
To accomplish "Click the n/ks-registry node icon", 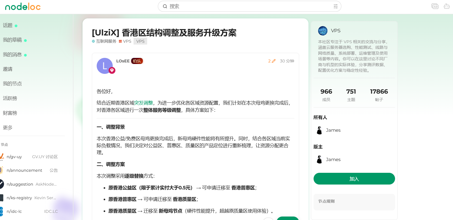I will pos(2,198).
